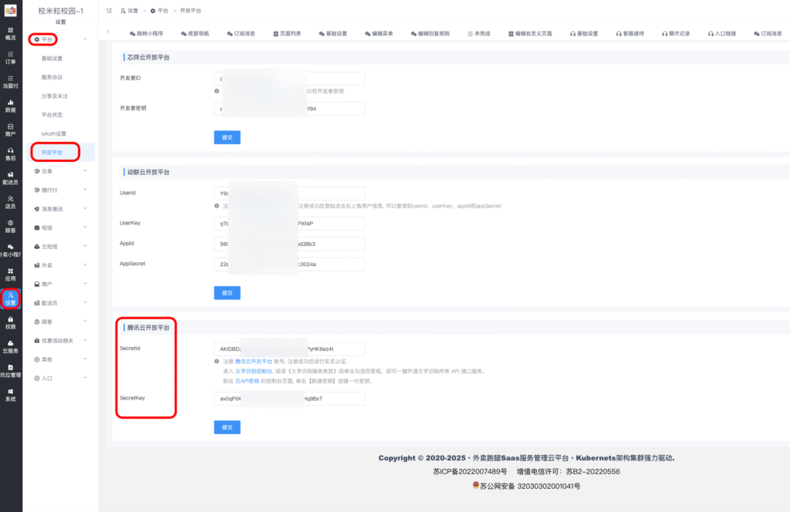
Task: Open the 客服接待 tab
Action: coord(630,35)
